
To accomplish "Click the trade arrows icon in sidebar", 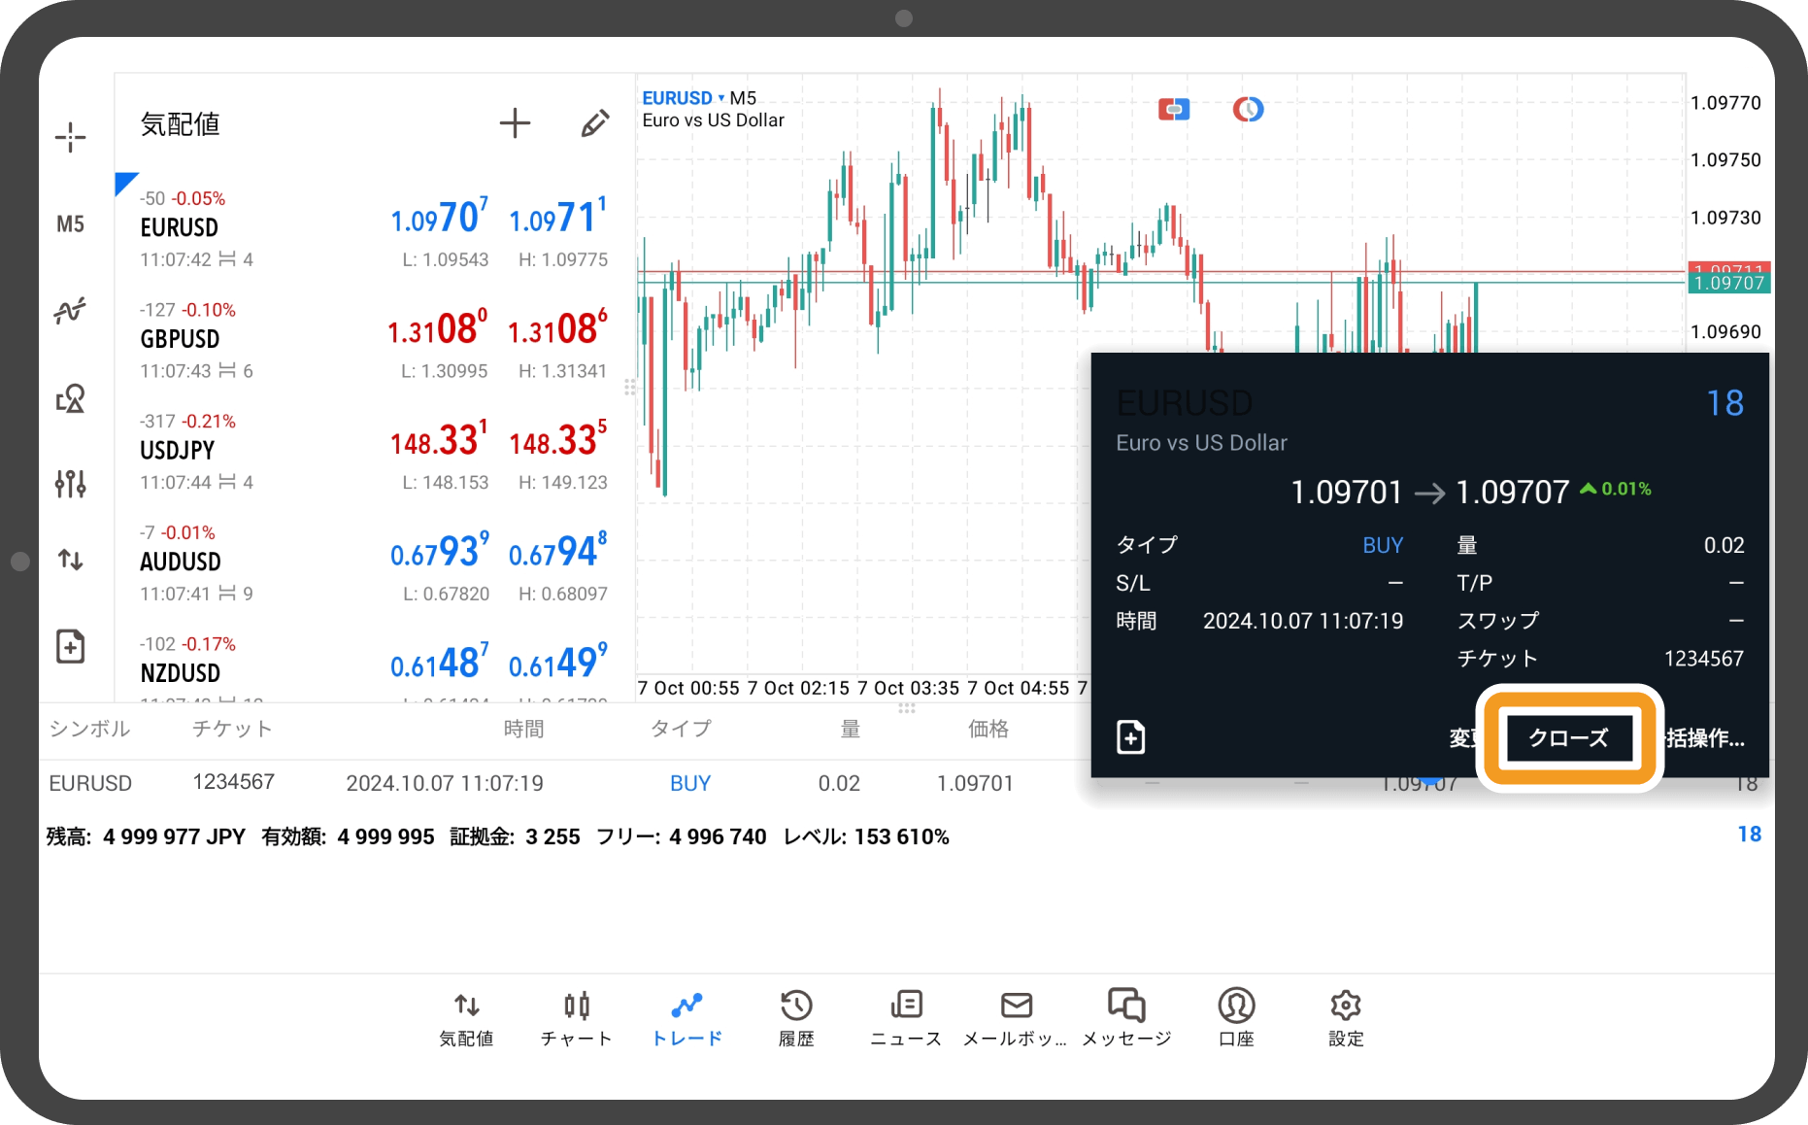I will point(70,560).
